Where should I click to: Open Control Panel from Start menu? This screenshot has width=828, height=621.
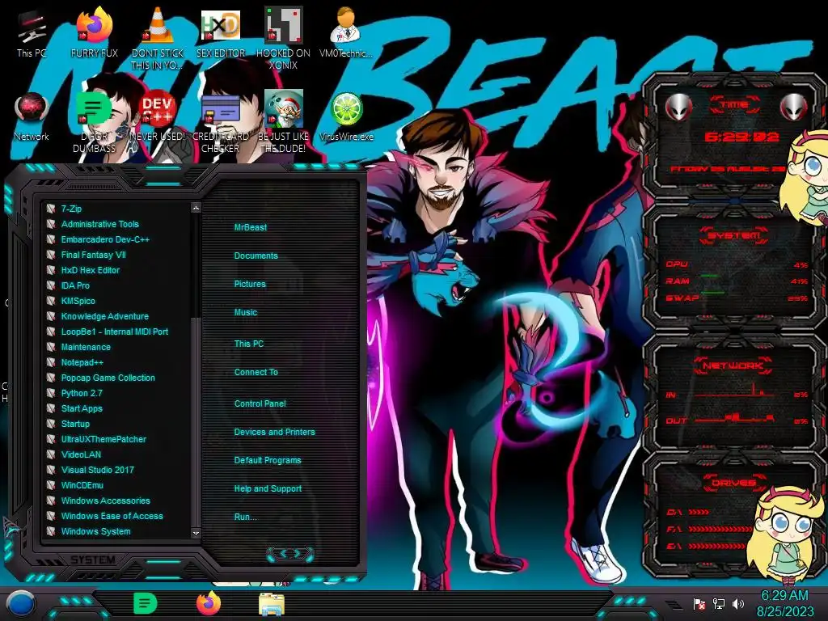click(x=260, y=403)
